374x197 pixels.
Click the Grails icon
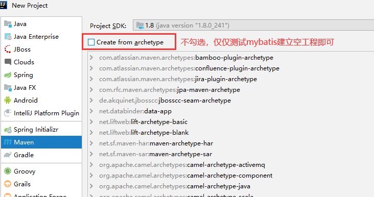point(8,184)
